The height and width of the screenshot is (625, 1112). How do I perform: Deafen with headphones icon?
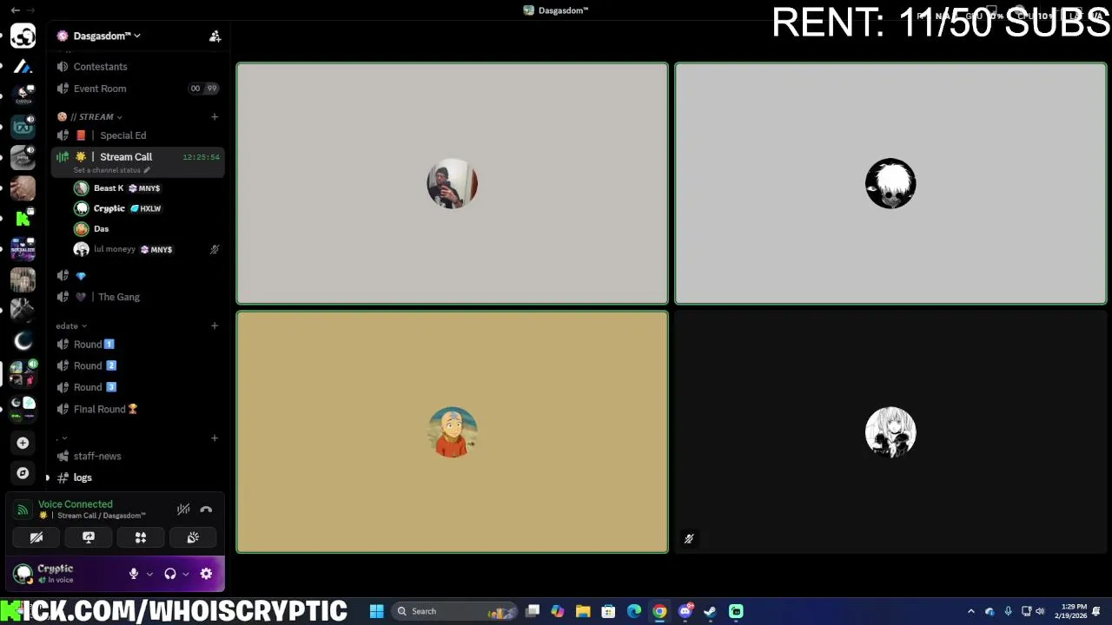170,574
